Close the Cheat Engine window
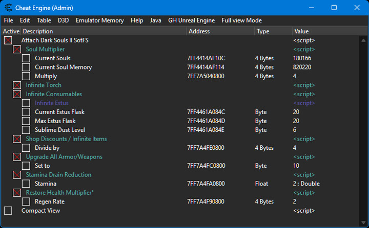This screenshot has height=228, width=369. point(357,8)
